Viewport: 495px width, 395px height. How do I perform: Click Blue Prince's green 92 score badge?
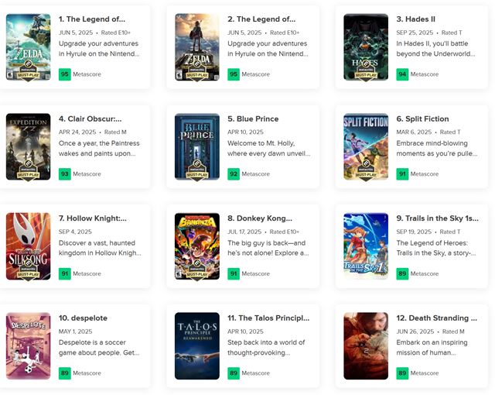click(234, 174)
